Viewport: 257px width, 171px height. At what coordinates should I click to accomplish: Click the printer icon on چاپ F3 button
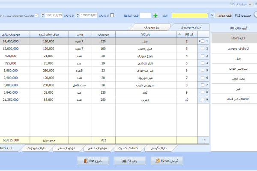pyautogui.click(x=124, y=161)
